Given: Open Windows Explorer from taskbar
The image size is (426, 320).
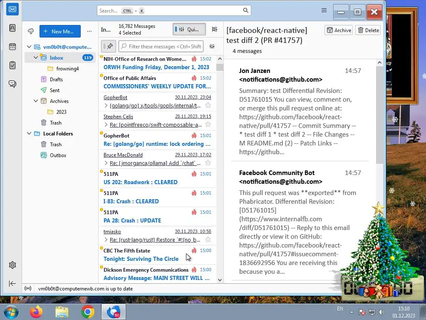Looking at the screenshot, I should click(x=62, y=312).
